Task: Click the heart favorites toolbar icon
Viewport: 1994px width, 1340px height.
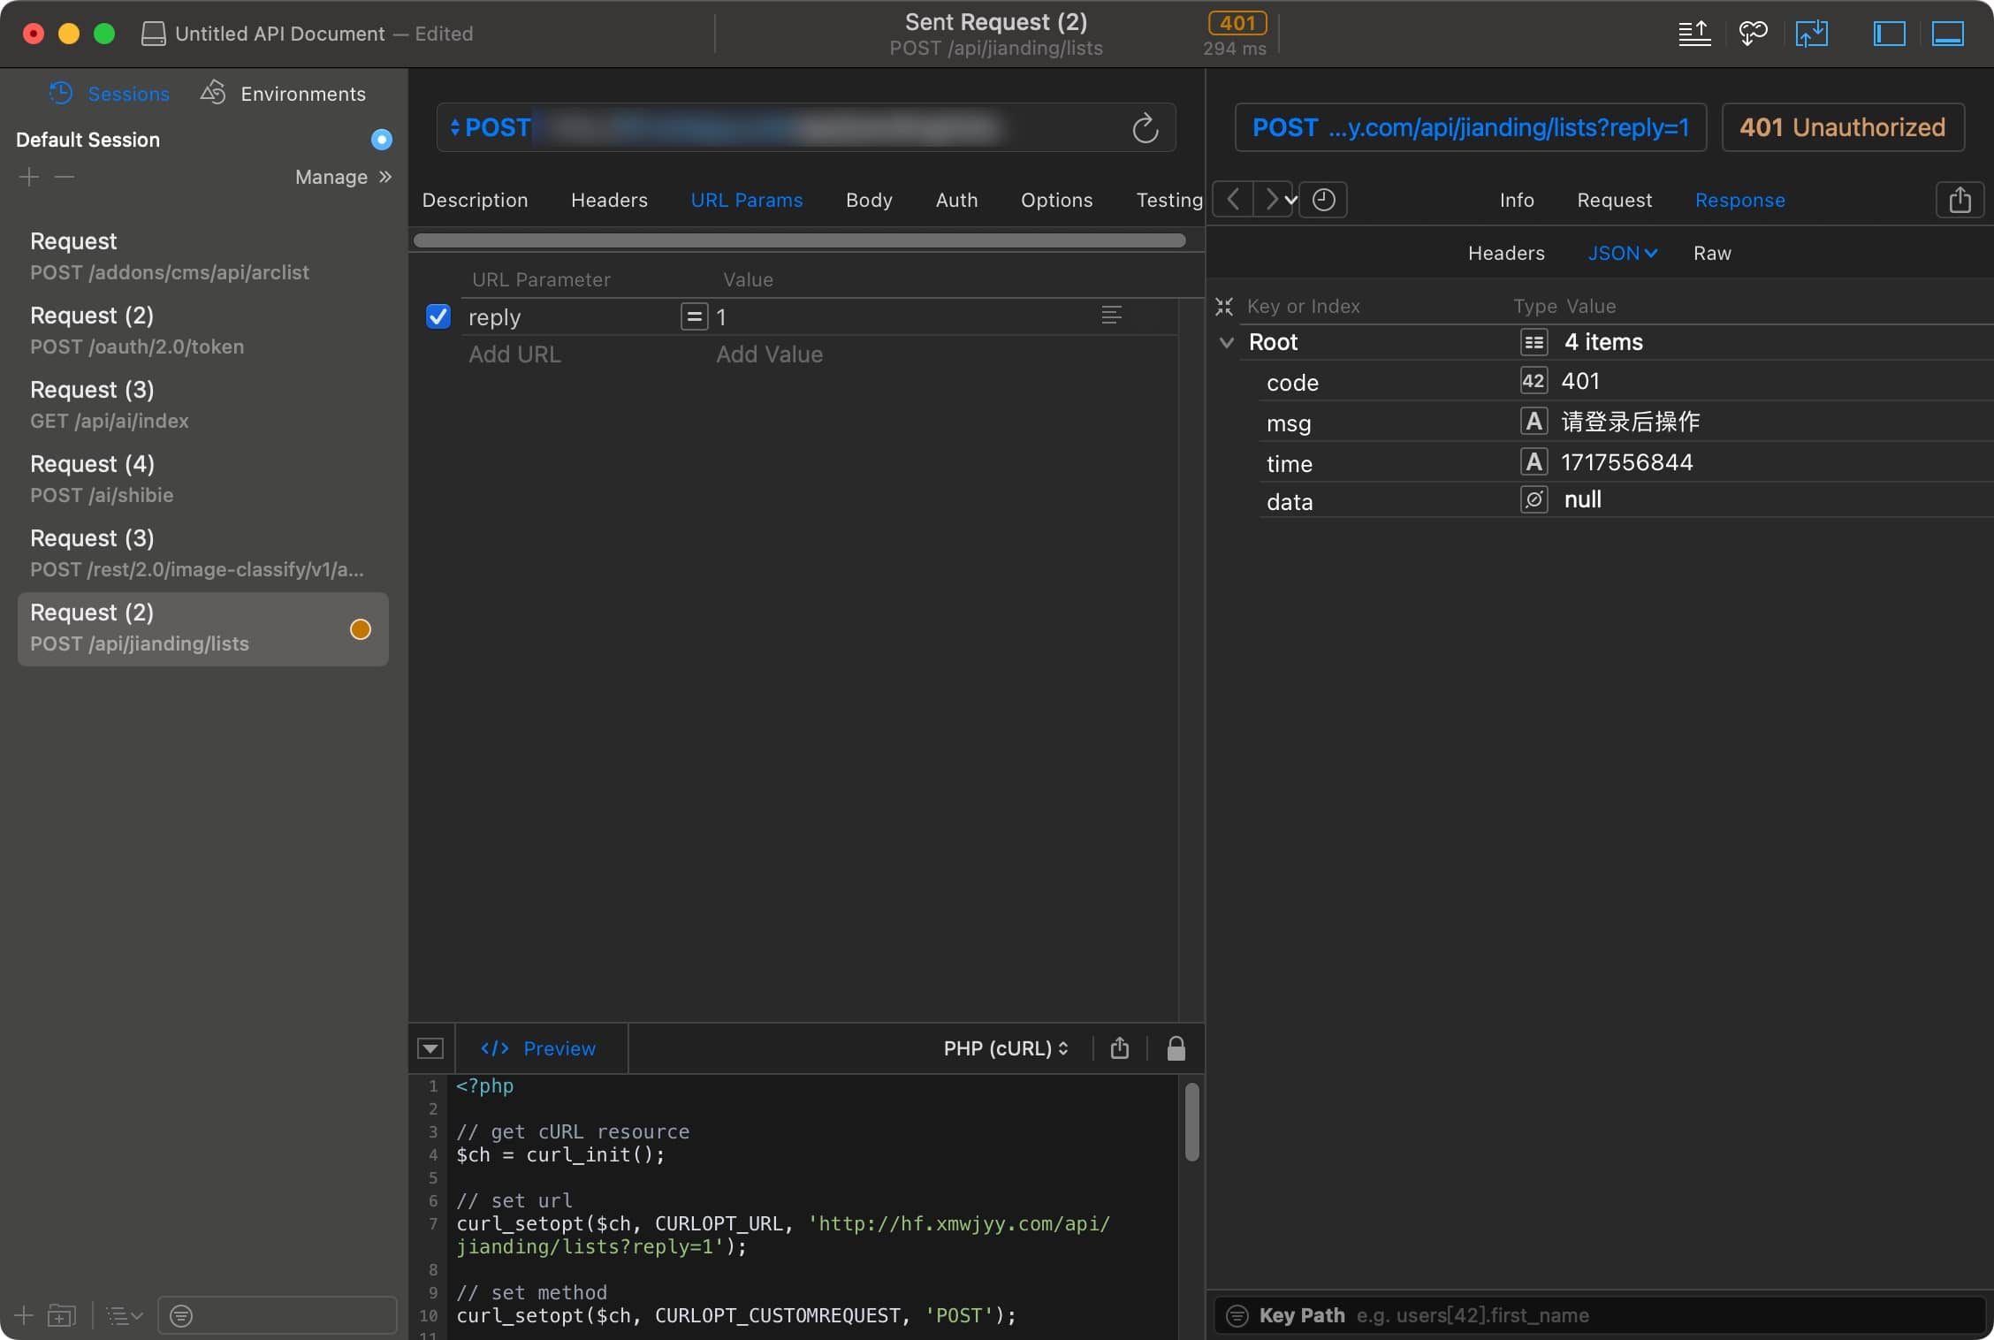Action: click(x=1753, y=34)
